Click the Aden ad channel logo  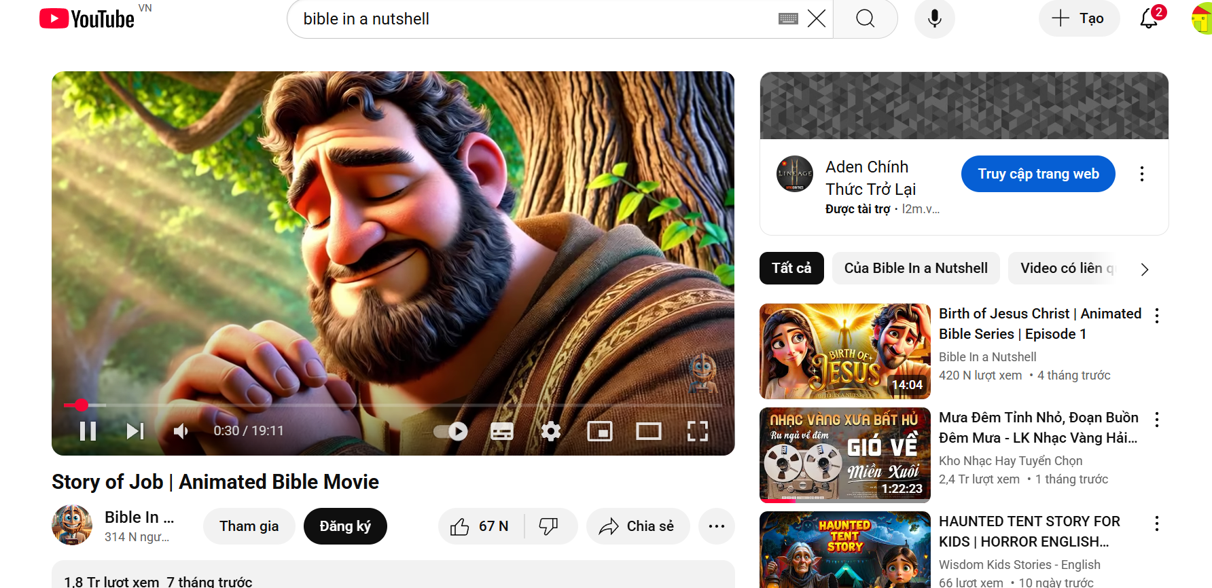tap(795, 174)
